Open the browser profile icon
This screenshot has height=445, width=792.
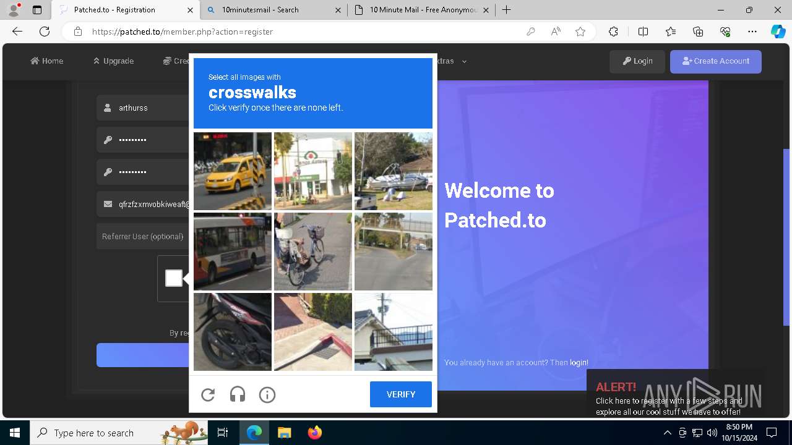[14, 10]
